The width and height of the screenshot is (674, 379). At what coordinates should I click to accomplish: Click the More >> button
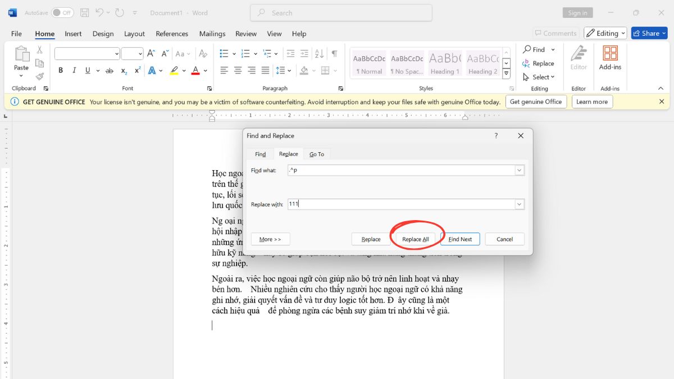270,239
